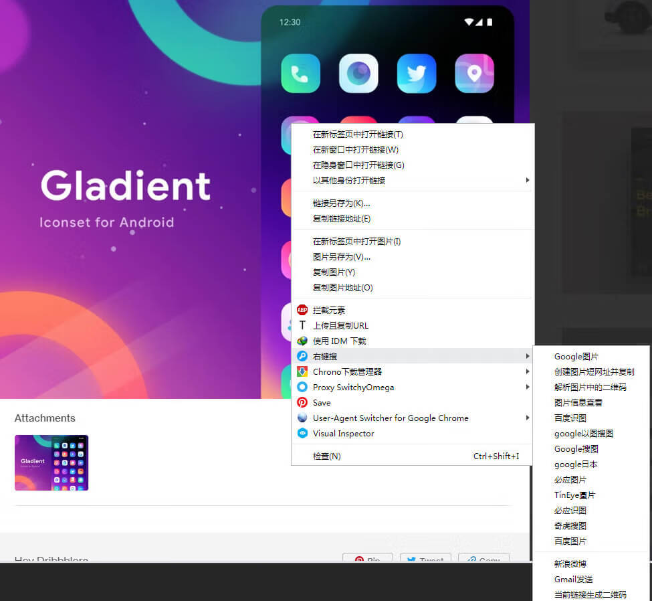Select 在新标签页中打开链接(T)
The width and height of the screenshot is (652, 601).
(413, 135)
